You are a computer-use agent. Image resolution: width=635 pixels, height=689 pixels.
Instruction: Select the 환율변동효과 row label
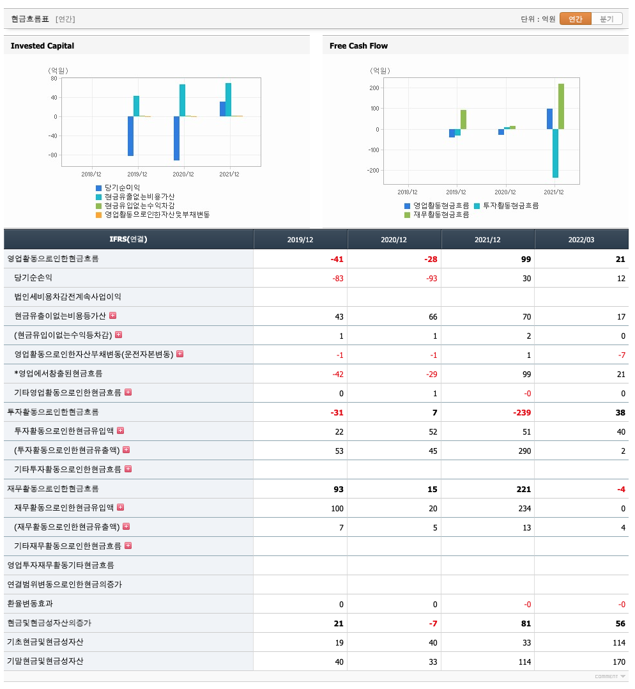30,603
